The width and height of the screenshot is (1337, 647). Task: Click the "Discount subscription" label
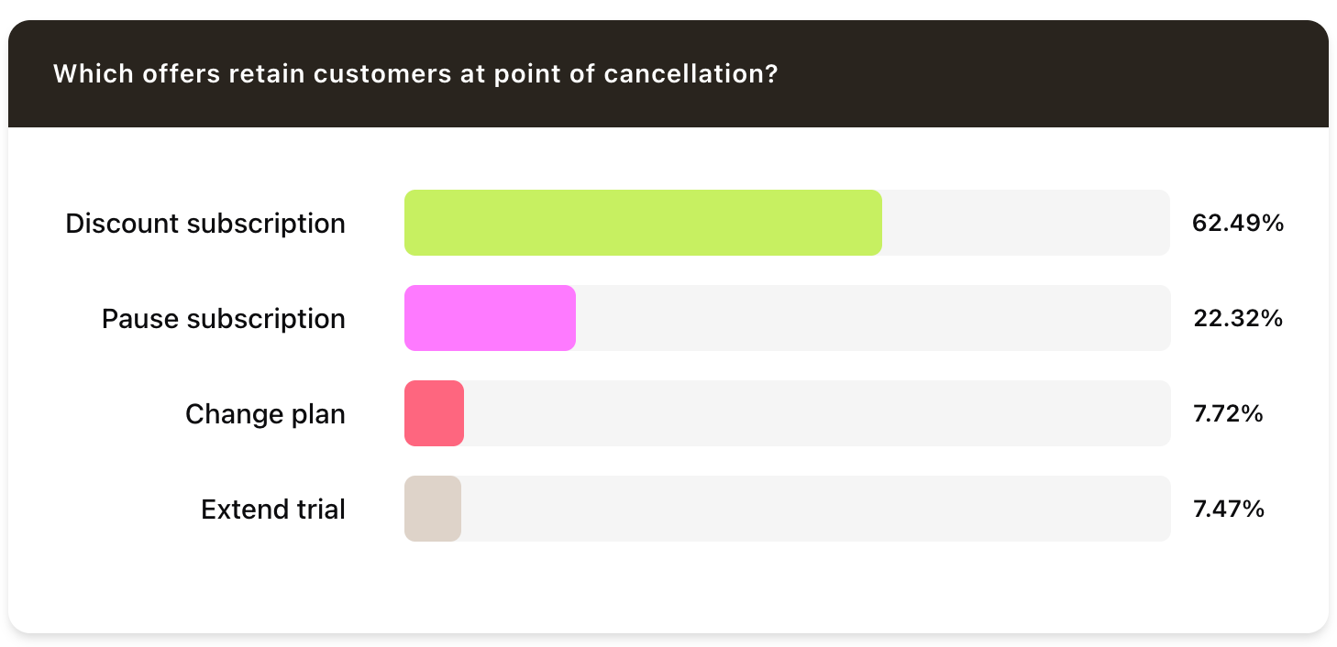pos(205,224)
